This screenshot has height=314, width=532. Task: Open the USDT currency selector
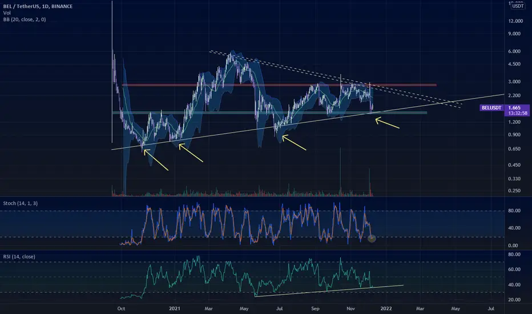point(518,6)
